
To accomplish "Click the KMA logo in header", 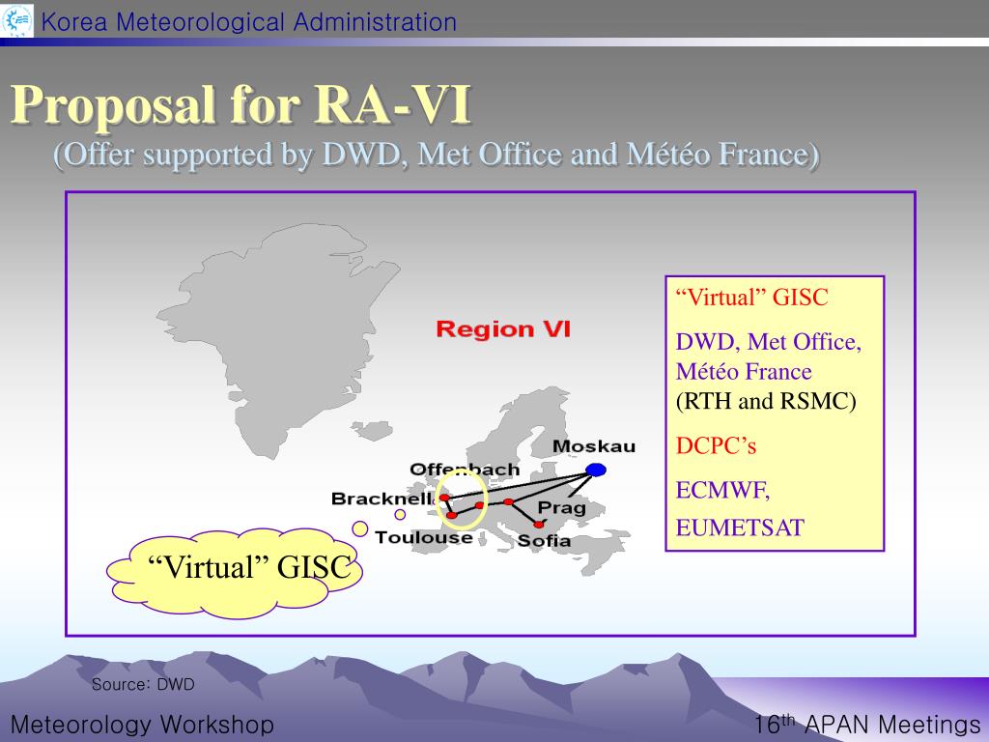I will coord(17,19).
